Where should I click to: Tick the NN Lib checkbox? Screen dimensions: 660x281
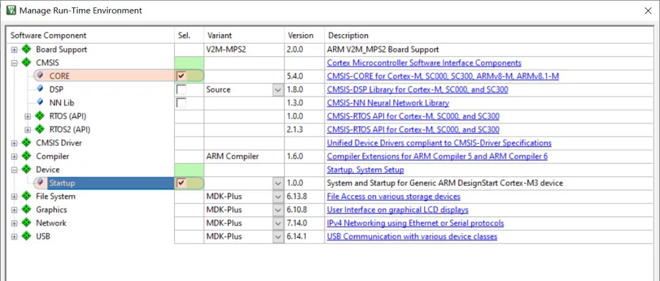[182, 103]
